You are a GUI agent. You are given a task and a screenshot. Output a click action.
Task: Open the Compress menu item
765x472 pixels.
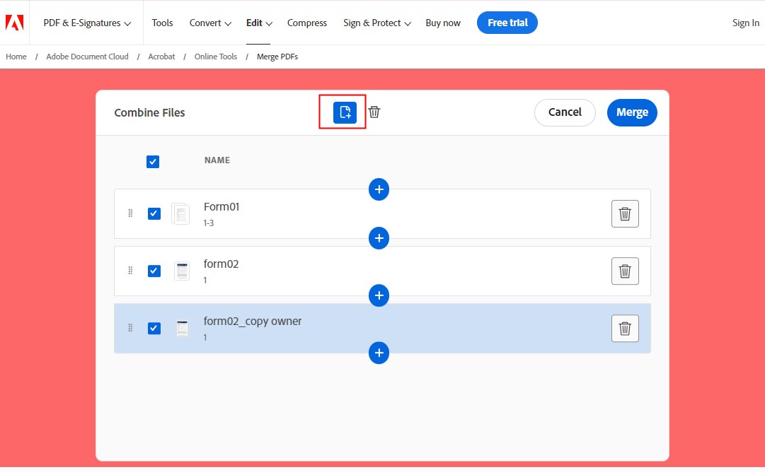point(306,23)
